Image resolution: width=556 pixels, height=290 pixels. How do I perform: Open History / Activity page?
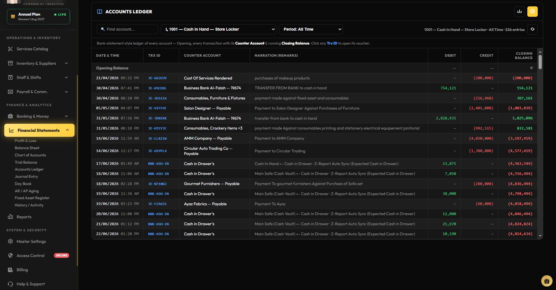click(29, 205)
